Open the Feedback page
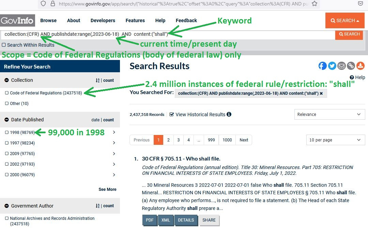368x228 pixels. 186,20
